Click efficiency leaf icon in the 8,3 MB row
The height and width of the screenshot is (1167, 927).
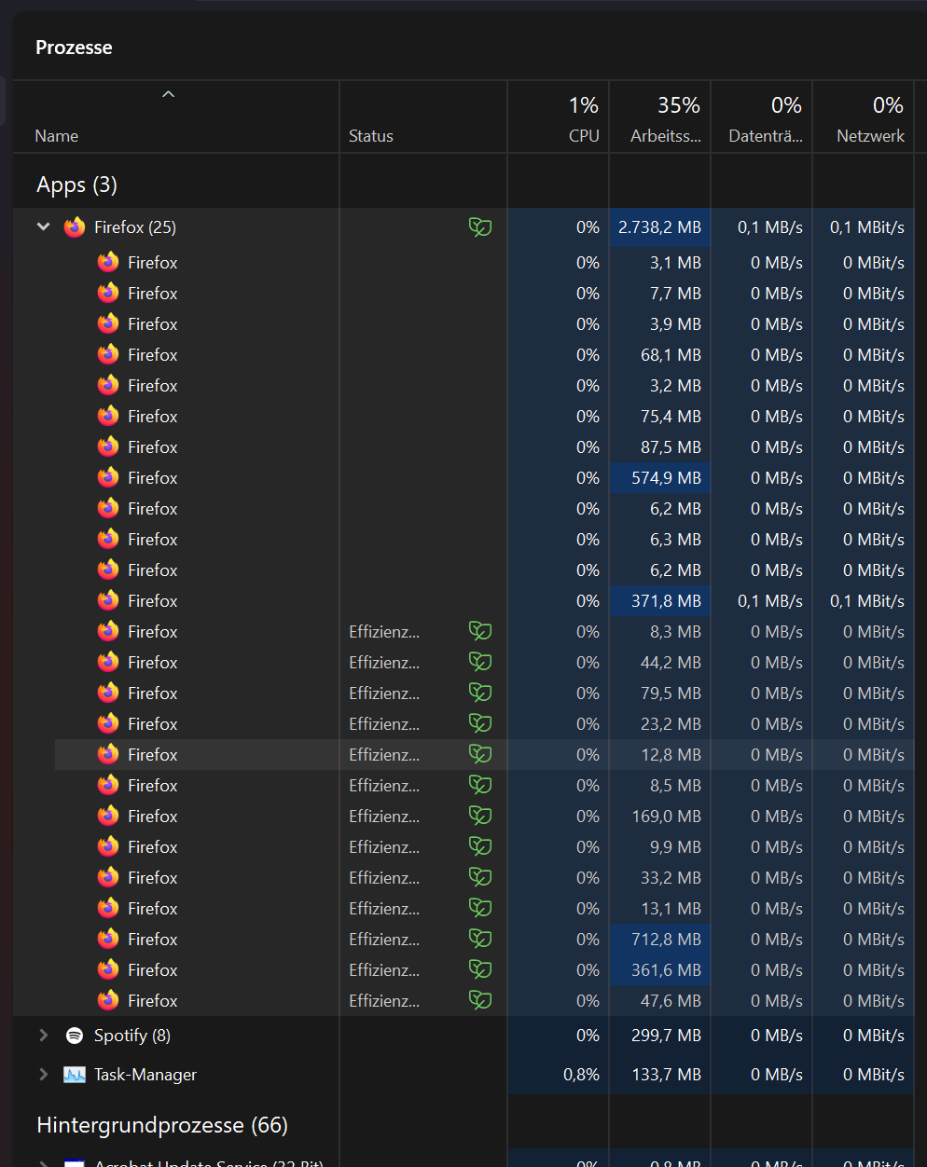(480, 631)
